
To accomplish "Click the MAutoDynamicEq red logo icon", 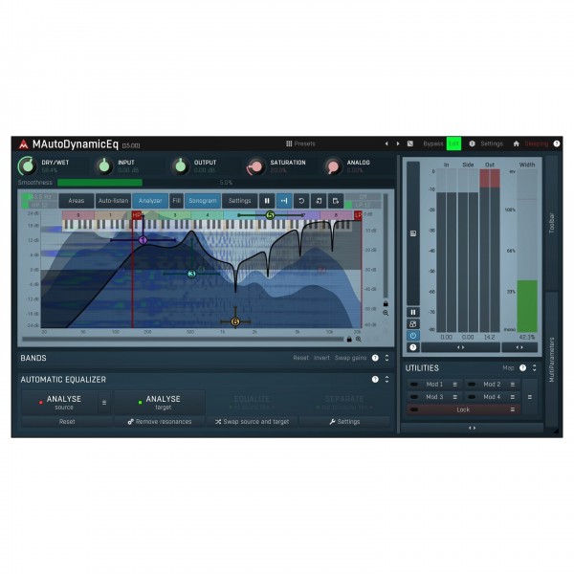I will click(x=23, y=144).
